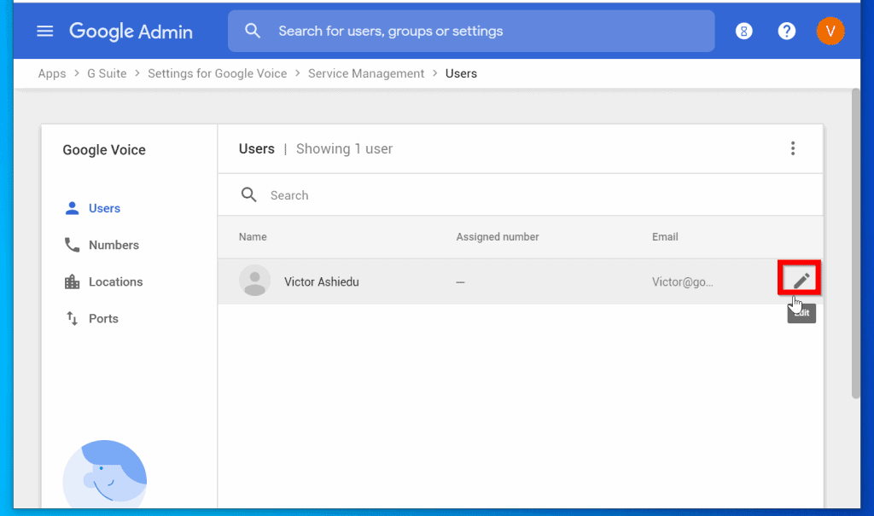Click the edit pencil for Victor Ashiedu
This screenshot has height=516, width=874.
point(800,279)
